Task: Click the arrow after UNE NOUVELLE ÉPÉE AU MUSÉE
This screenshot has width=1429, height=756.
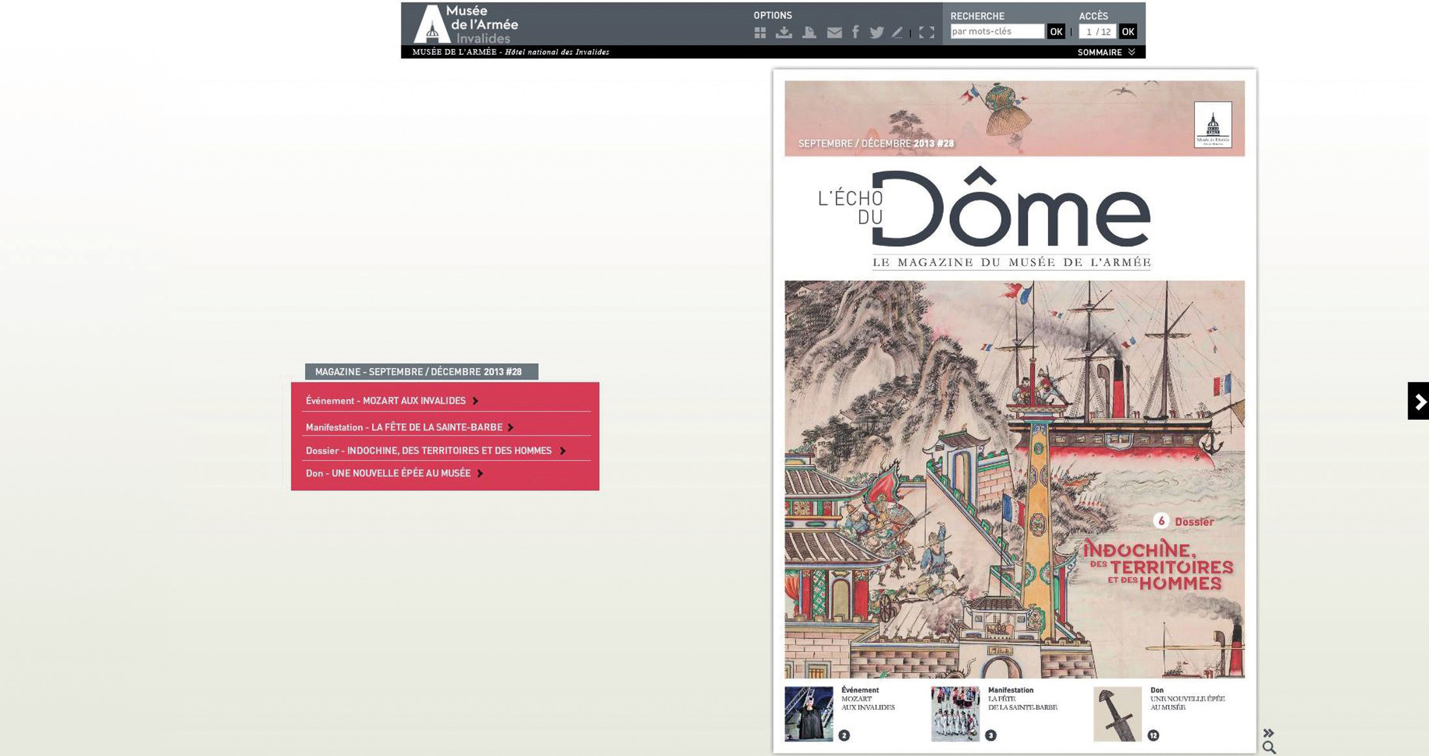Action: tap(480, 473)
